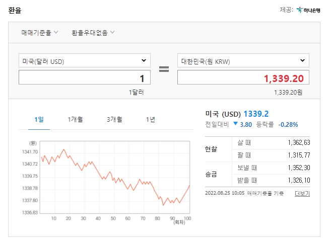This screenshot has width=330, height=245.
Task: Click the 받을 때 value 1,326.10
Action: [299, 180]
